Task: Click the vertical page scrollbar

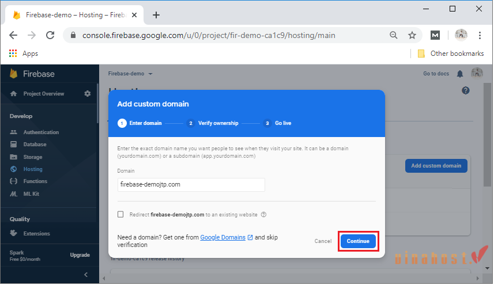Action: pyautogui.click(x=488, y=135)
